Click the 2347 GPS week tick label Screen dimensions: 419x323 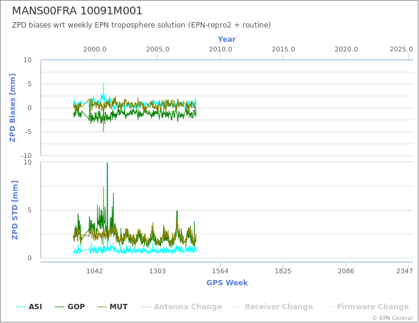(x=405, y=271)
